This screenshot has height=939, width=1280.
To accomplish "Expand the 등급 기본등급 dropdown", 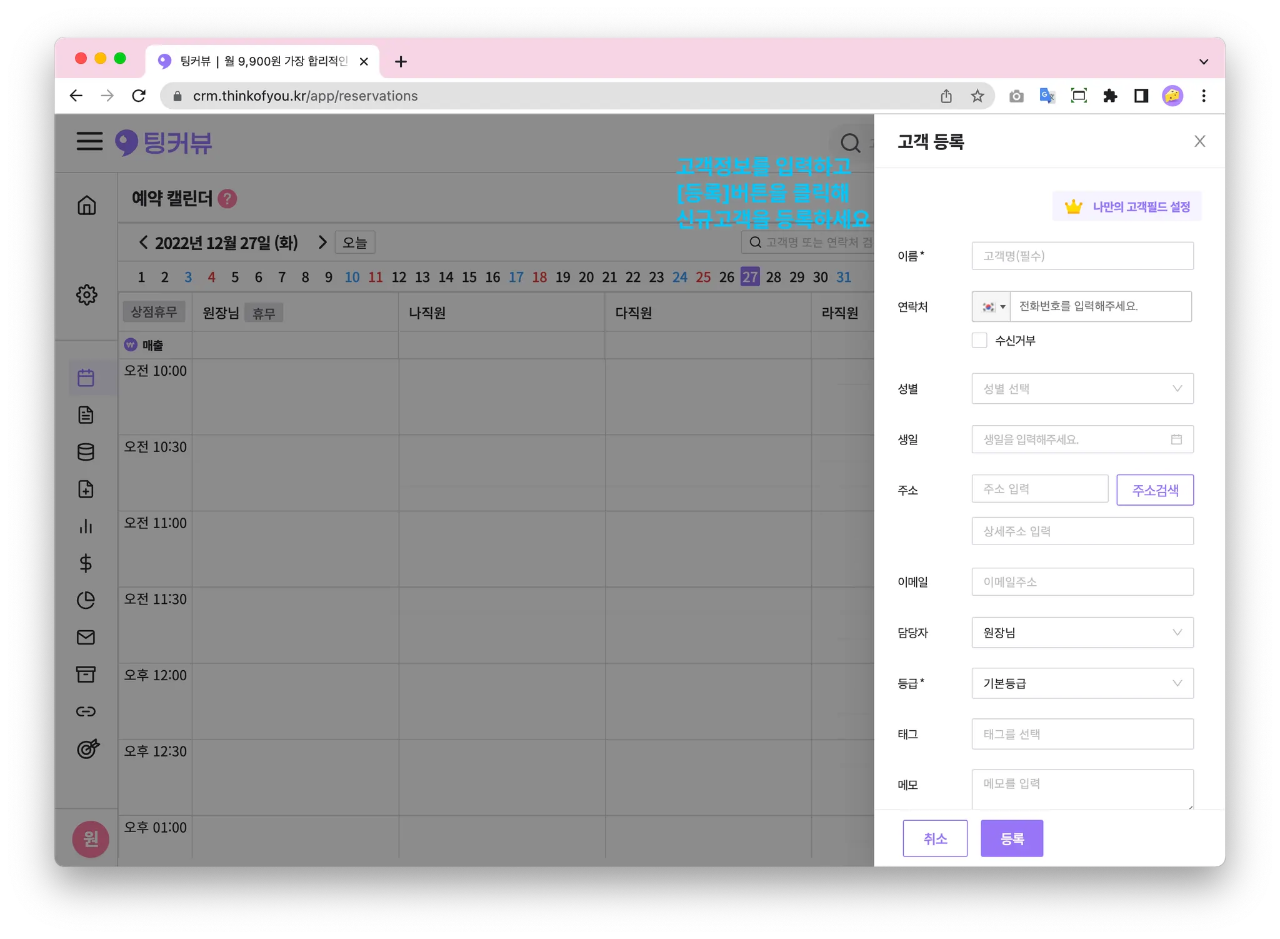I will [1082, 683].
